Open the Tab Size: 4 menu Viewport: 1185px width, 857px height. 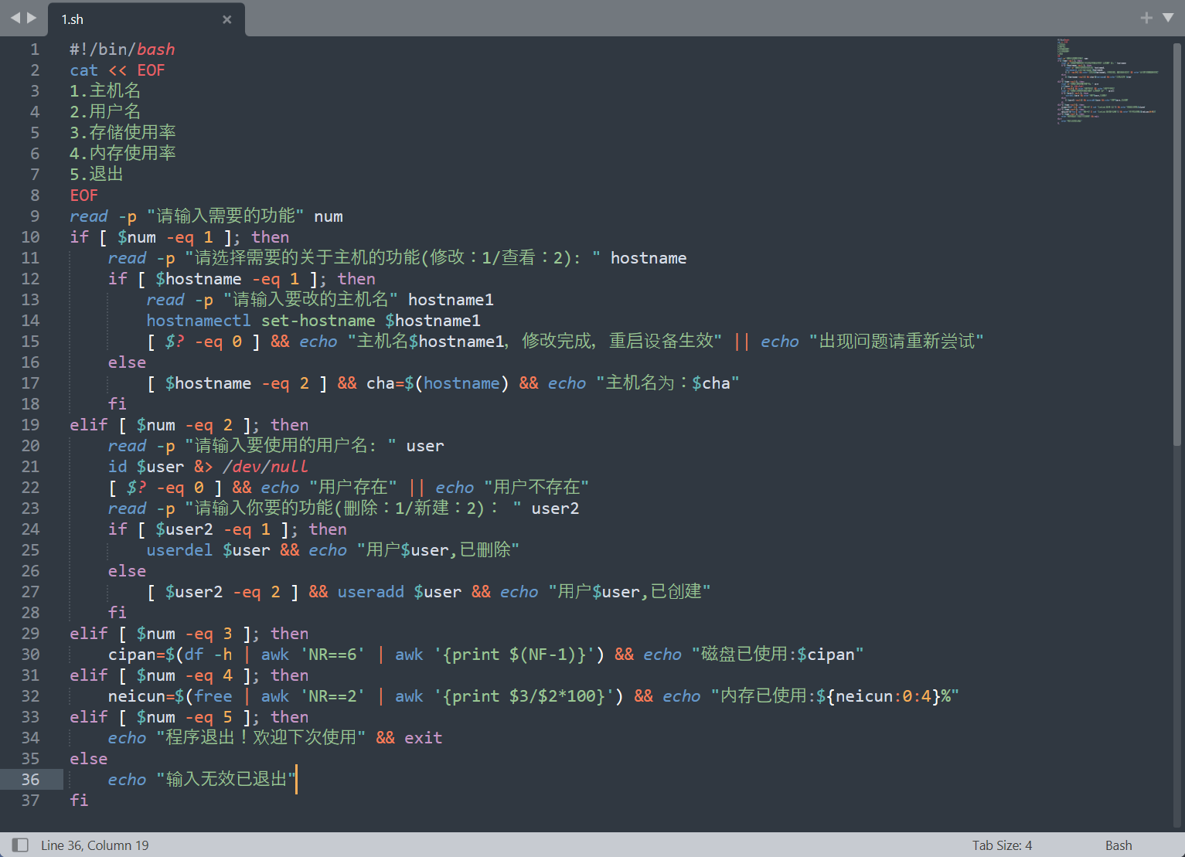[x=1002, y=845]
